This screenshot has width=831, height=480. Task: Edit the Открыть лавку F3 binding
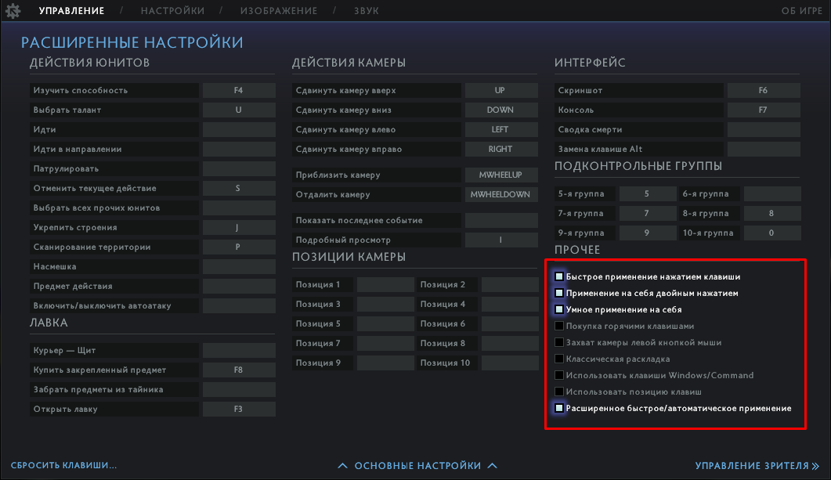(x=239, y=410)
